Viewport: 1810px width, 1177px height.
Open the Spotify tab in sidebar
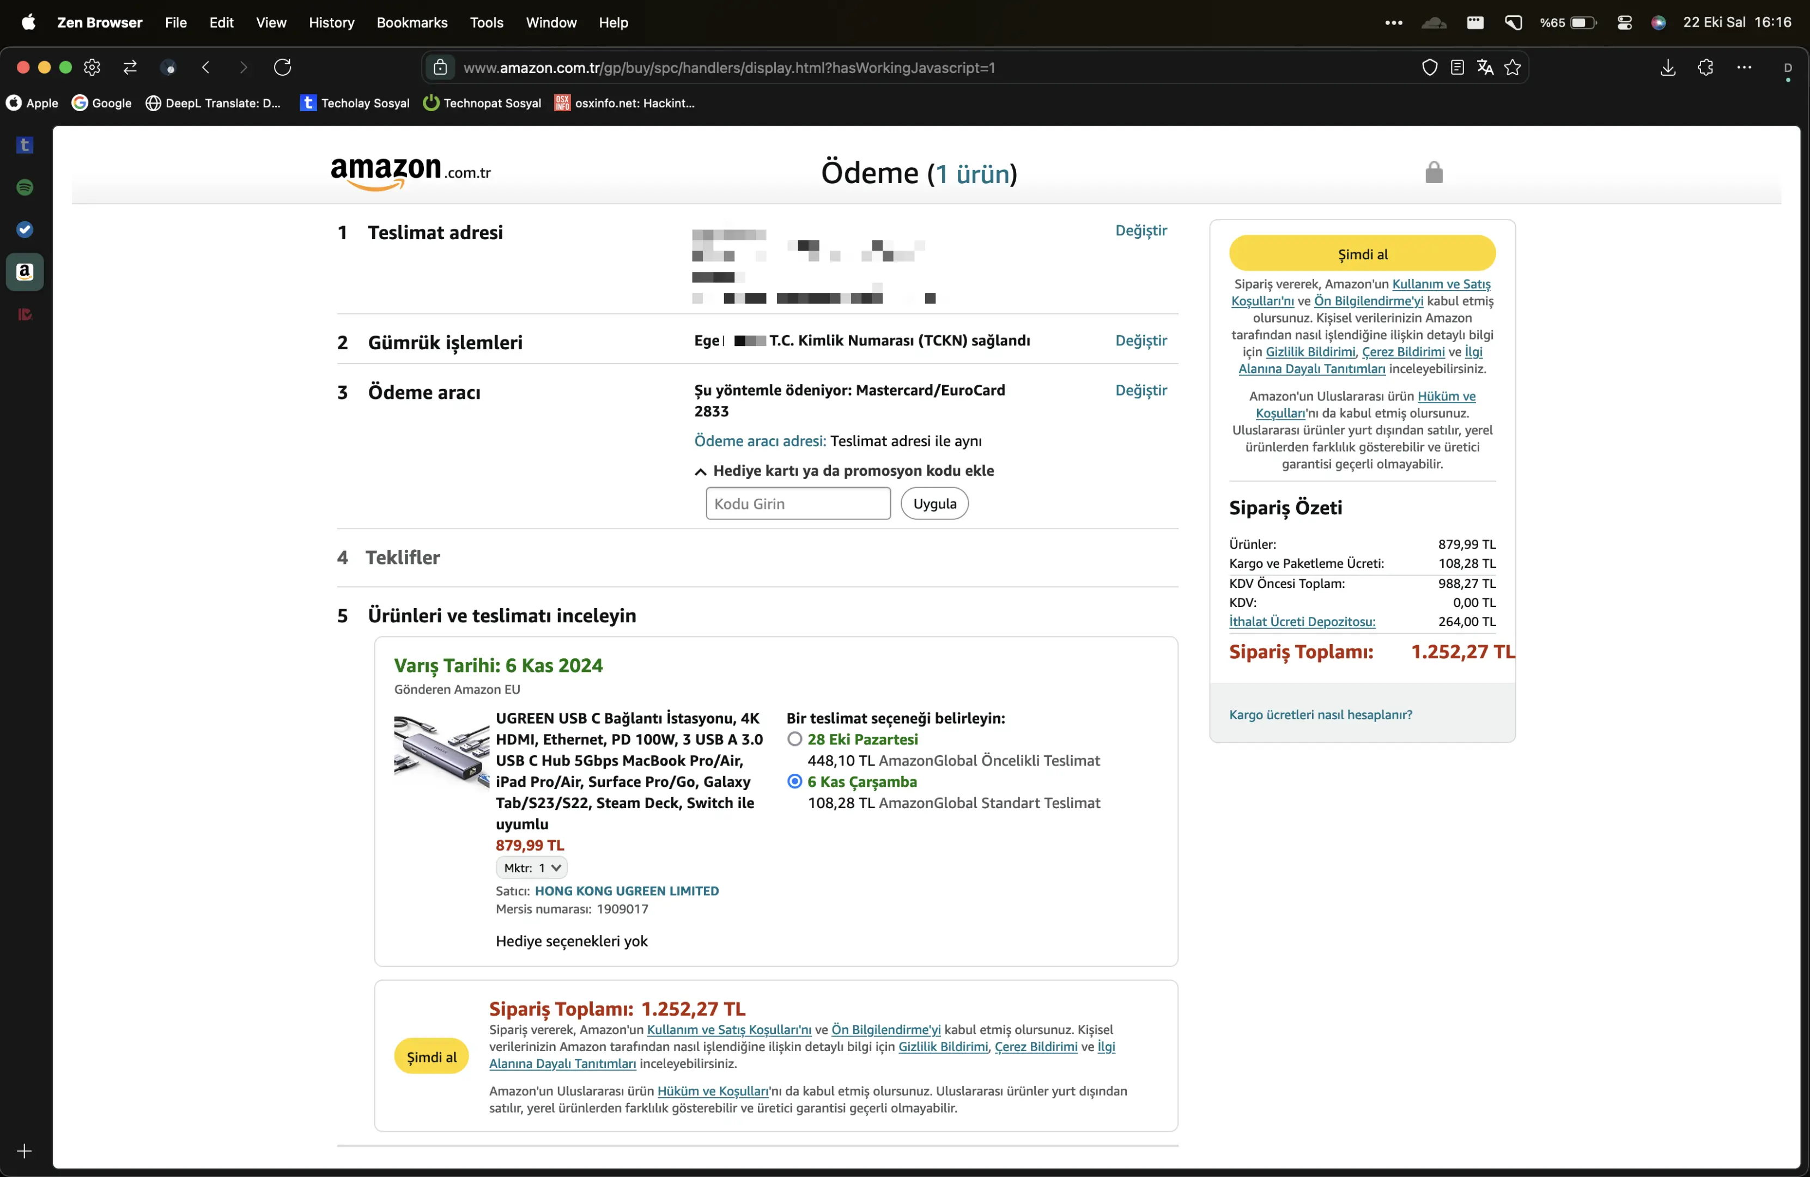click(25, 187)
